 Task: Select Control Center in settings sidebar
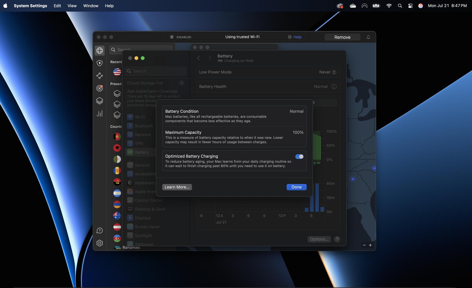click(145, 200)
